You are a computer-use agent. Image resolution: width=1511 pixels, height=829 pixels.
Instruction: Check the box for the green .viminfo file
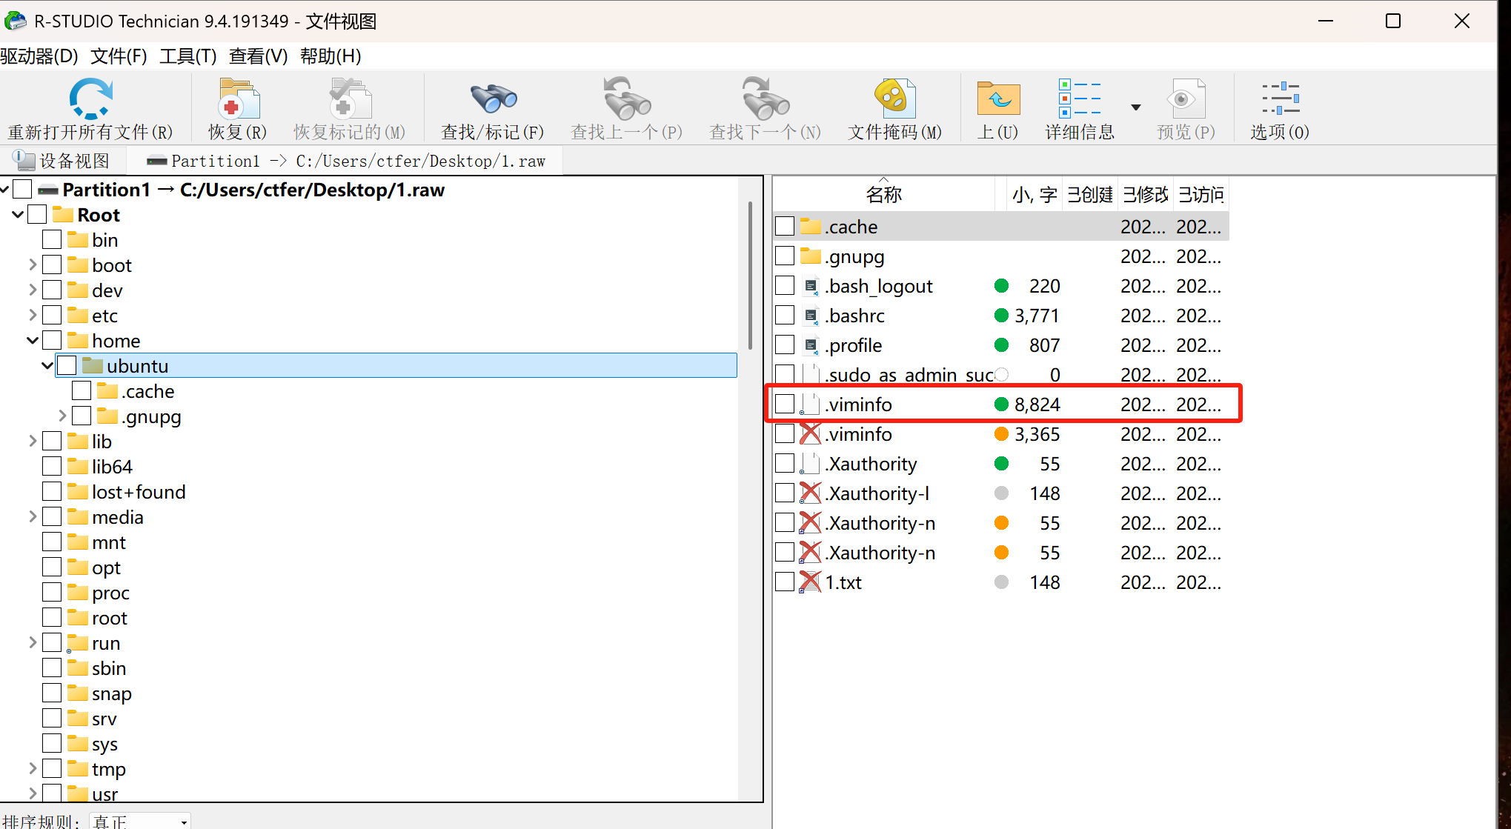point(785,404)
